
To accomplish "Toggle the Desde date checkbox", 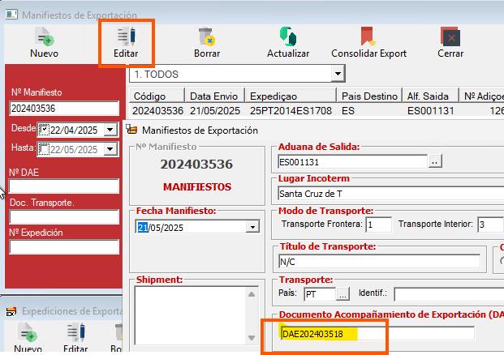I will 45,130.
